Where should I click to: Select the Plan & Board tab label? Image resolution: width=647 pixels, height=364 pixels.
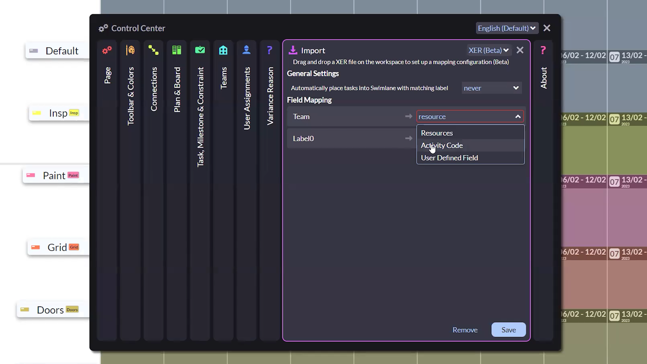click(177, 90)
